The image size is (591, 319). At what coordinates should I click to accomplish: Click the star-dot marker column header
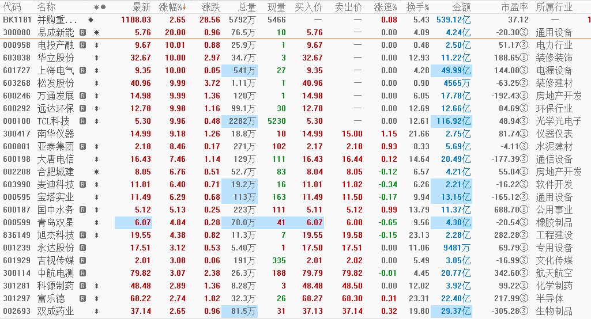(x=100, y=7)
